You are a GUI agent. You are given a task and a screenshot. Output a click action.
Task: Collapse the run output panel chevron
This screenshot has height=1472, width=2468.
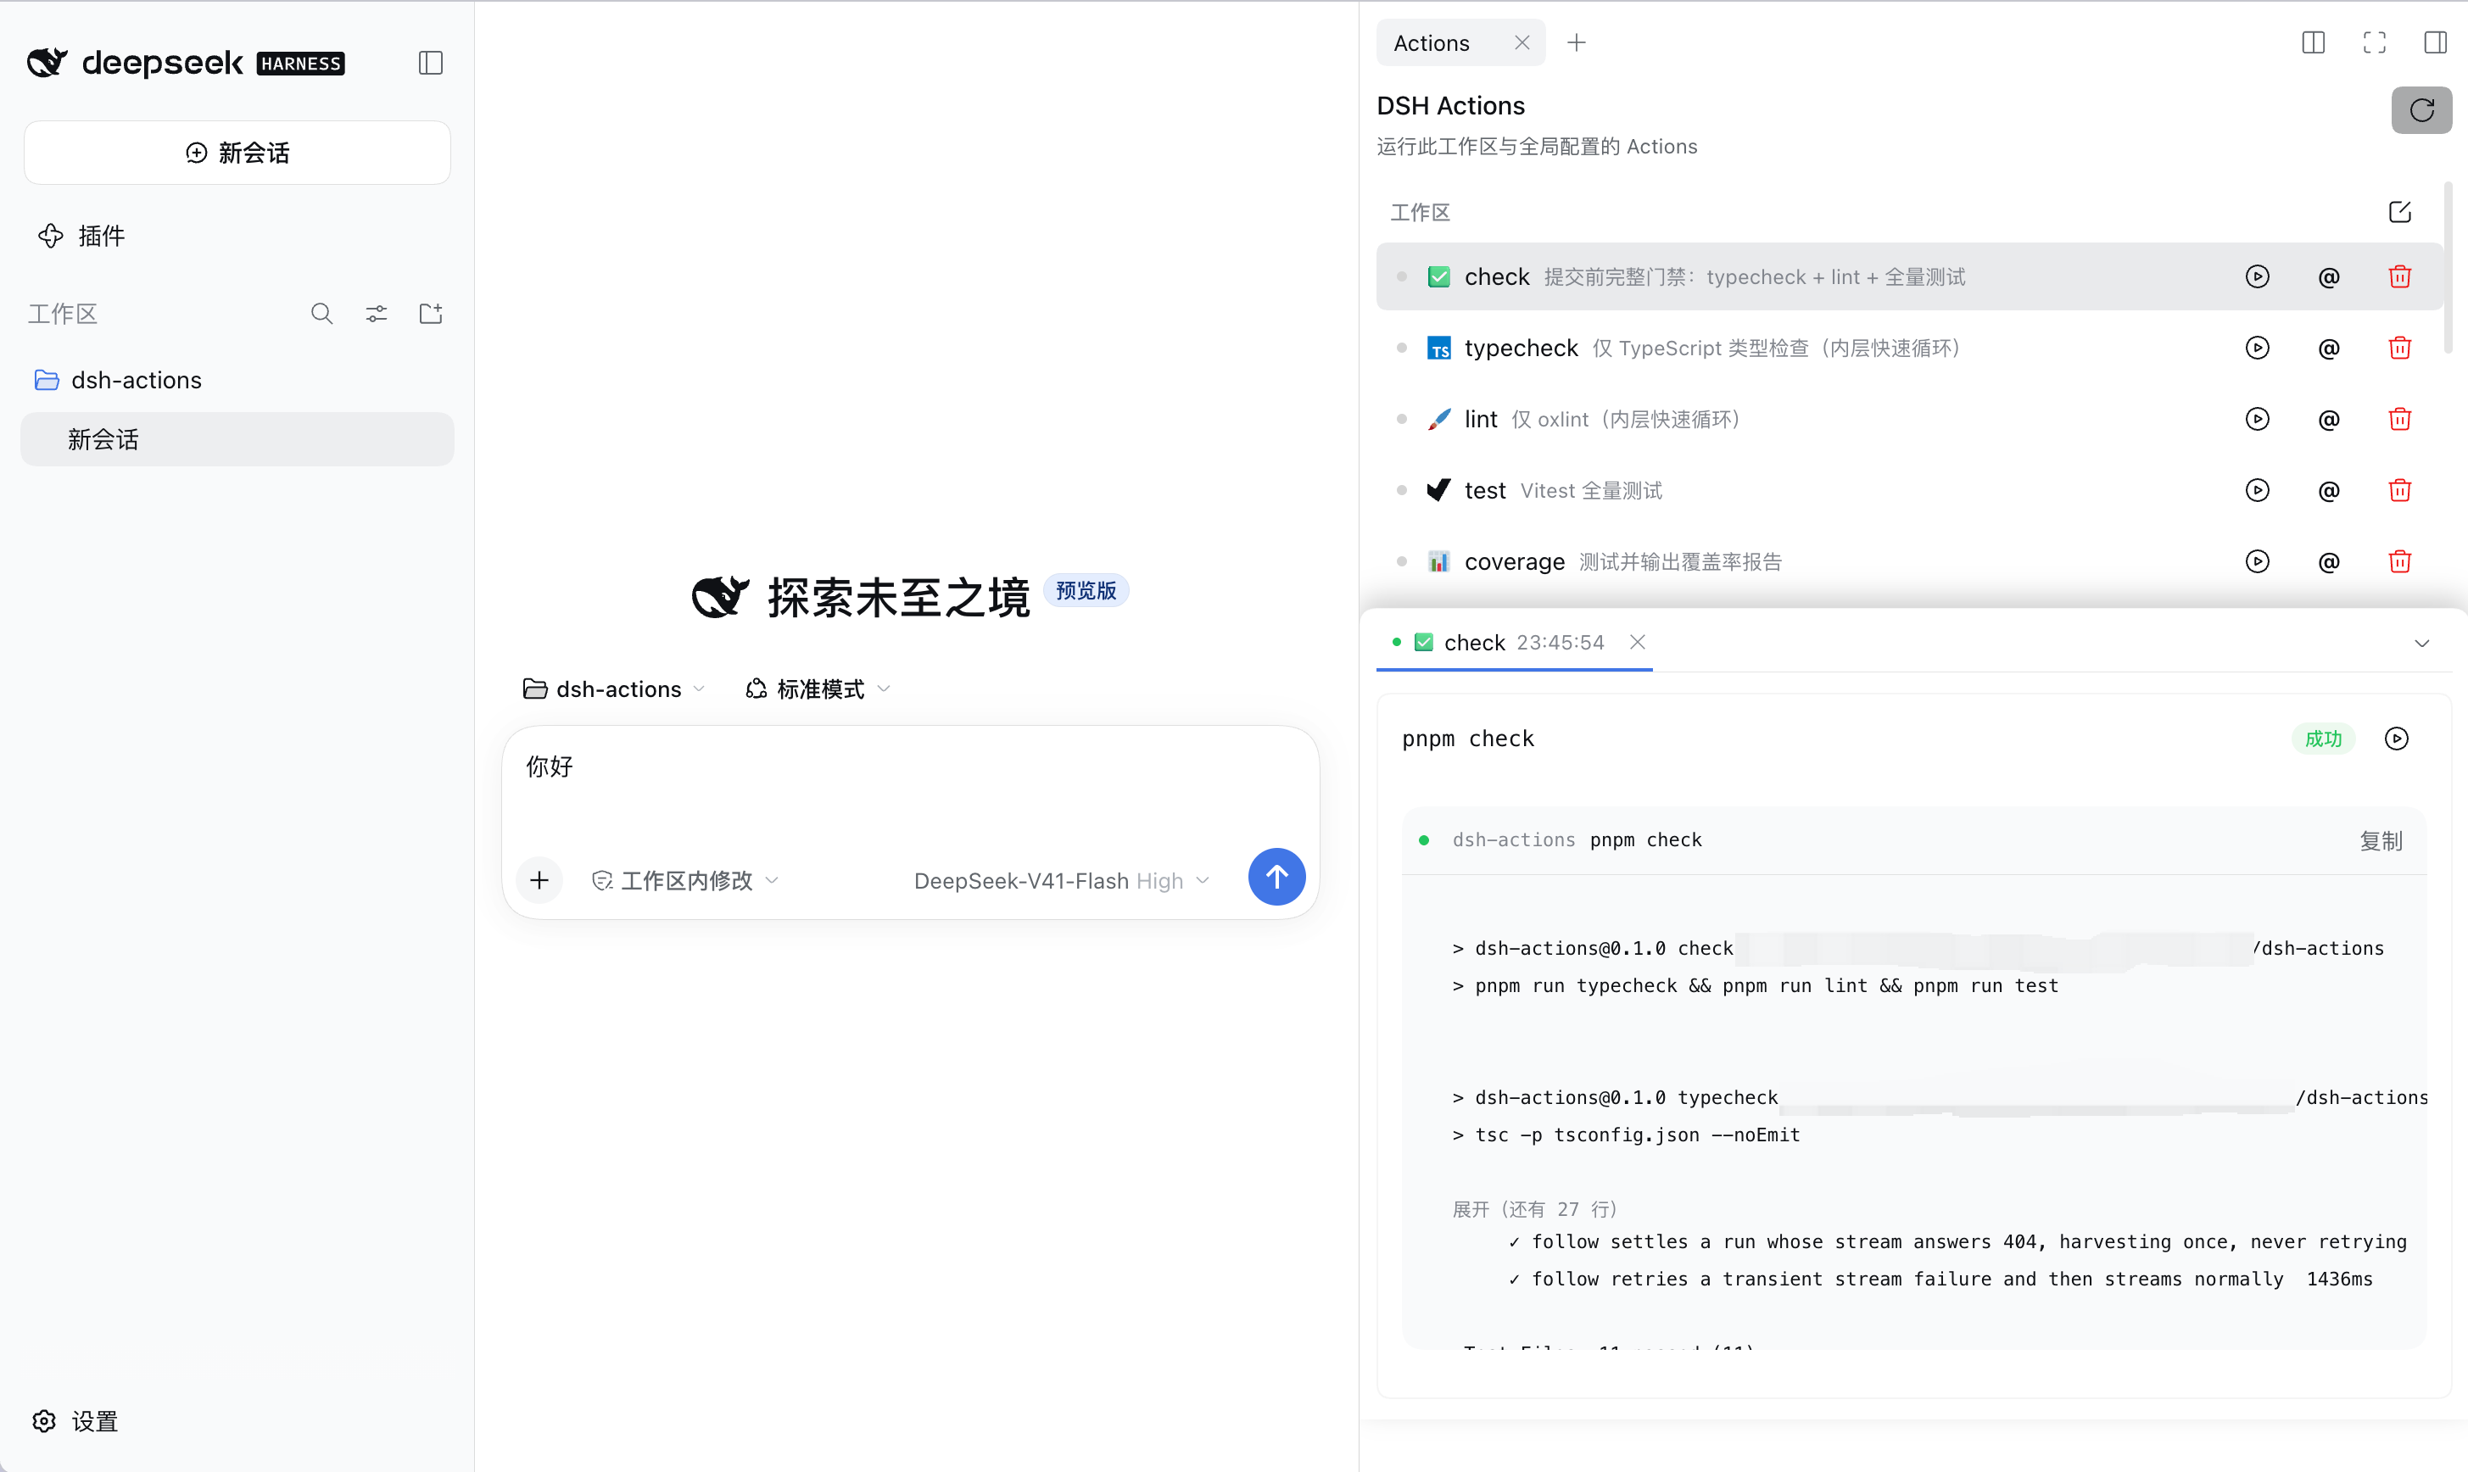pos(2421,643)
